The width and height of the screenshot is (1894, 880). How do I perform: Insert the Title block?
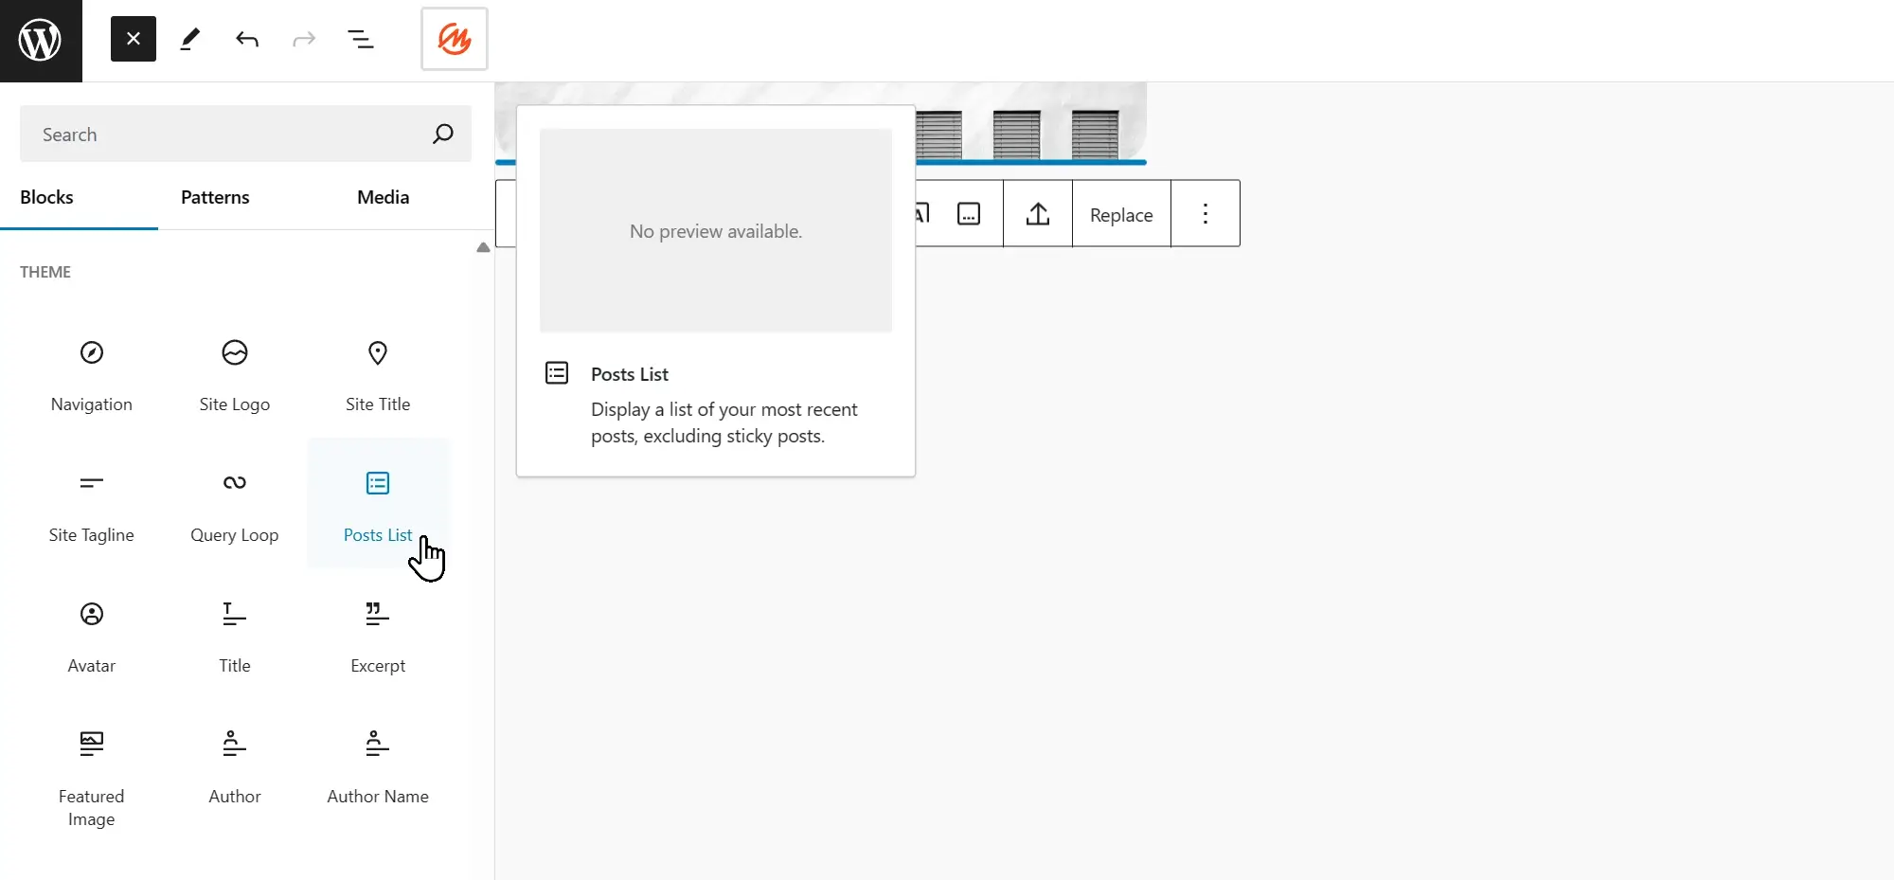coord(235,638)
